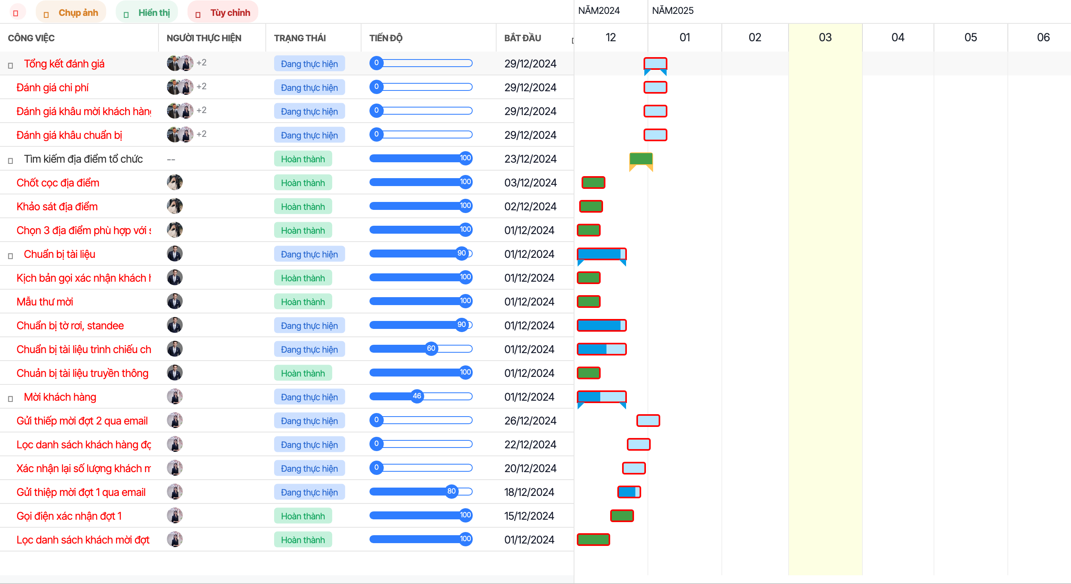Collapse the Chuẩn bị tài liệu group
Viewport: 1071px width, 584px height.
(x=11, y=255)
